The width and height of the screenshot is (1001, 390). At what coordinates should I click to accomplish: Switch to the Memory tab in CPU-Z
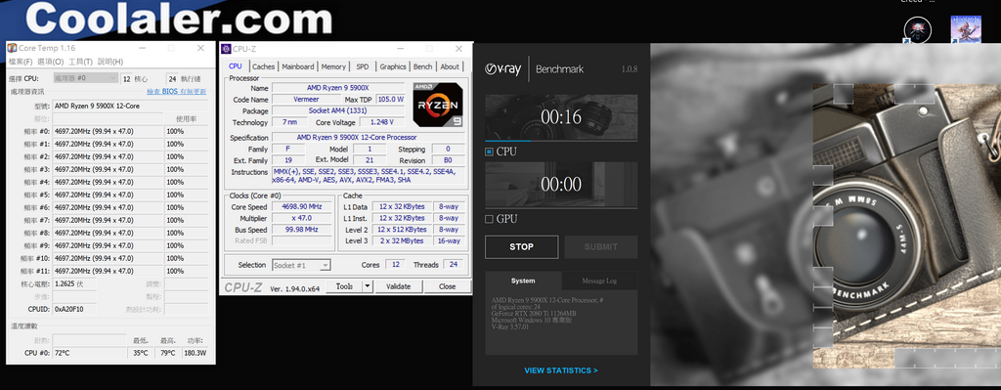(333, 66)
